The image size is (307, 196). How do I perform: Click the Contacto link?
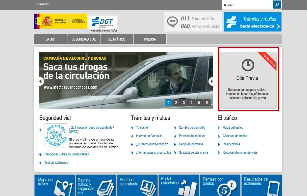42,4
